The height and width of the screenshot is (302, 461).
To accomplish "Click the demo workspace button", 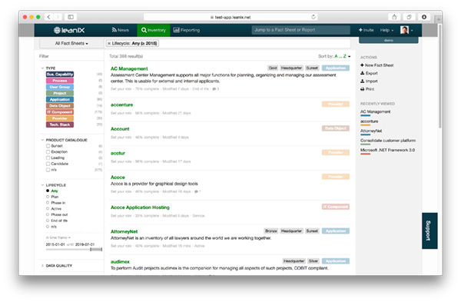I will click(388, 40).
